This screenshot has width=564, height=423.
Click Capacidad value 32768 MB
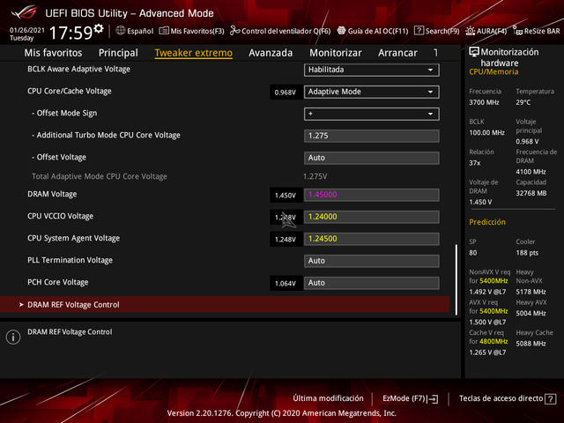tap(531, 194)
